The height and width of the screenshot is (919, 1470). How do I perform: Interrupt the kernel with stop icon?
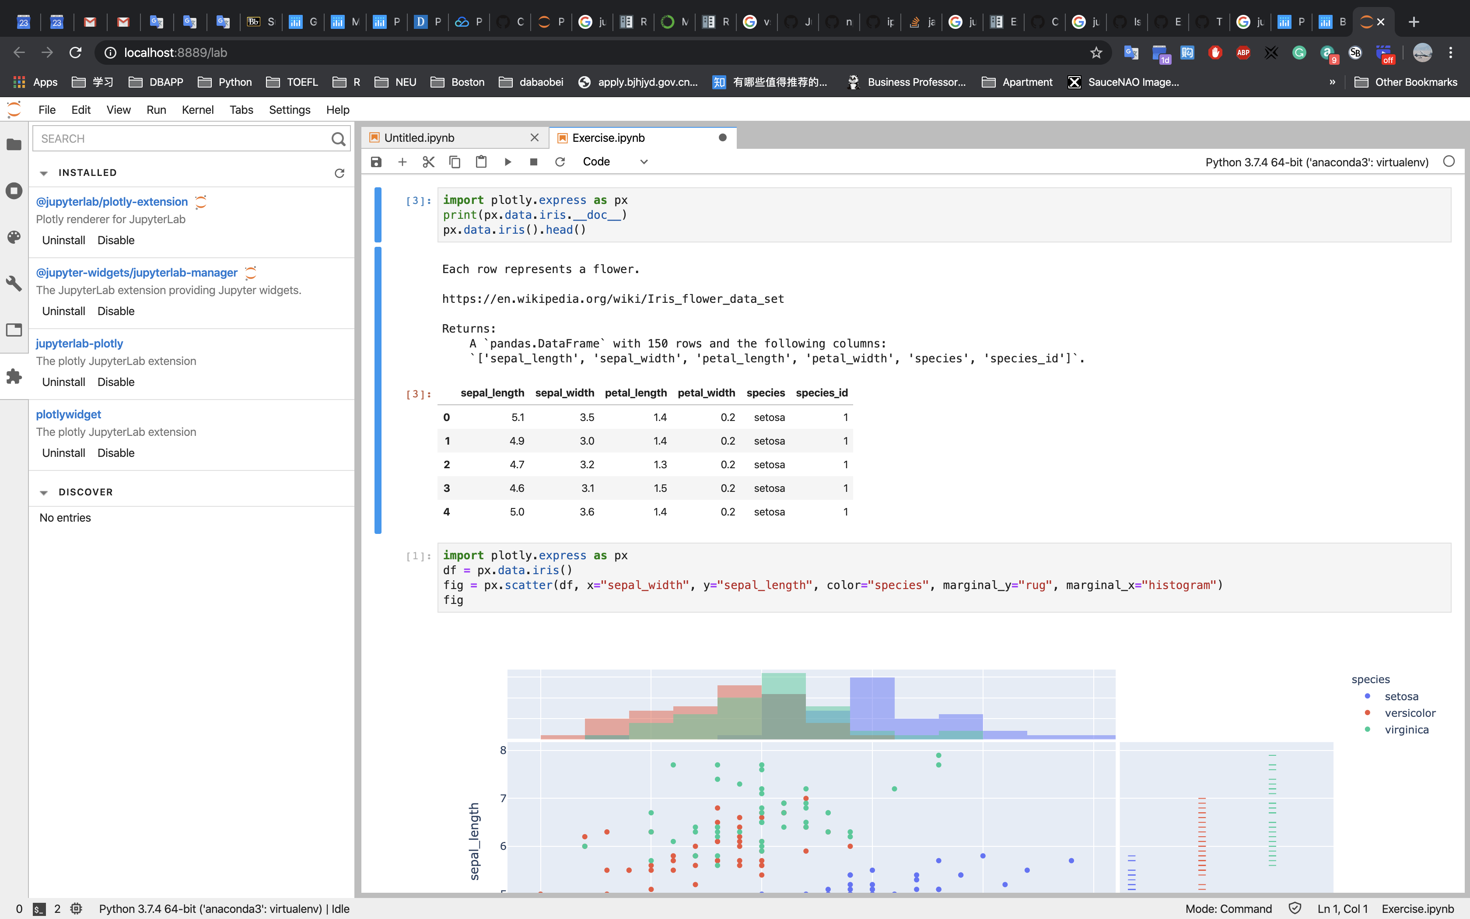click(x=533, y=161)
